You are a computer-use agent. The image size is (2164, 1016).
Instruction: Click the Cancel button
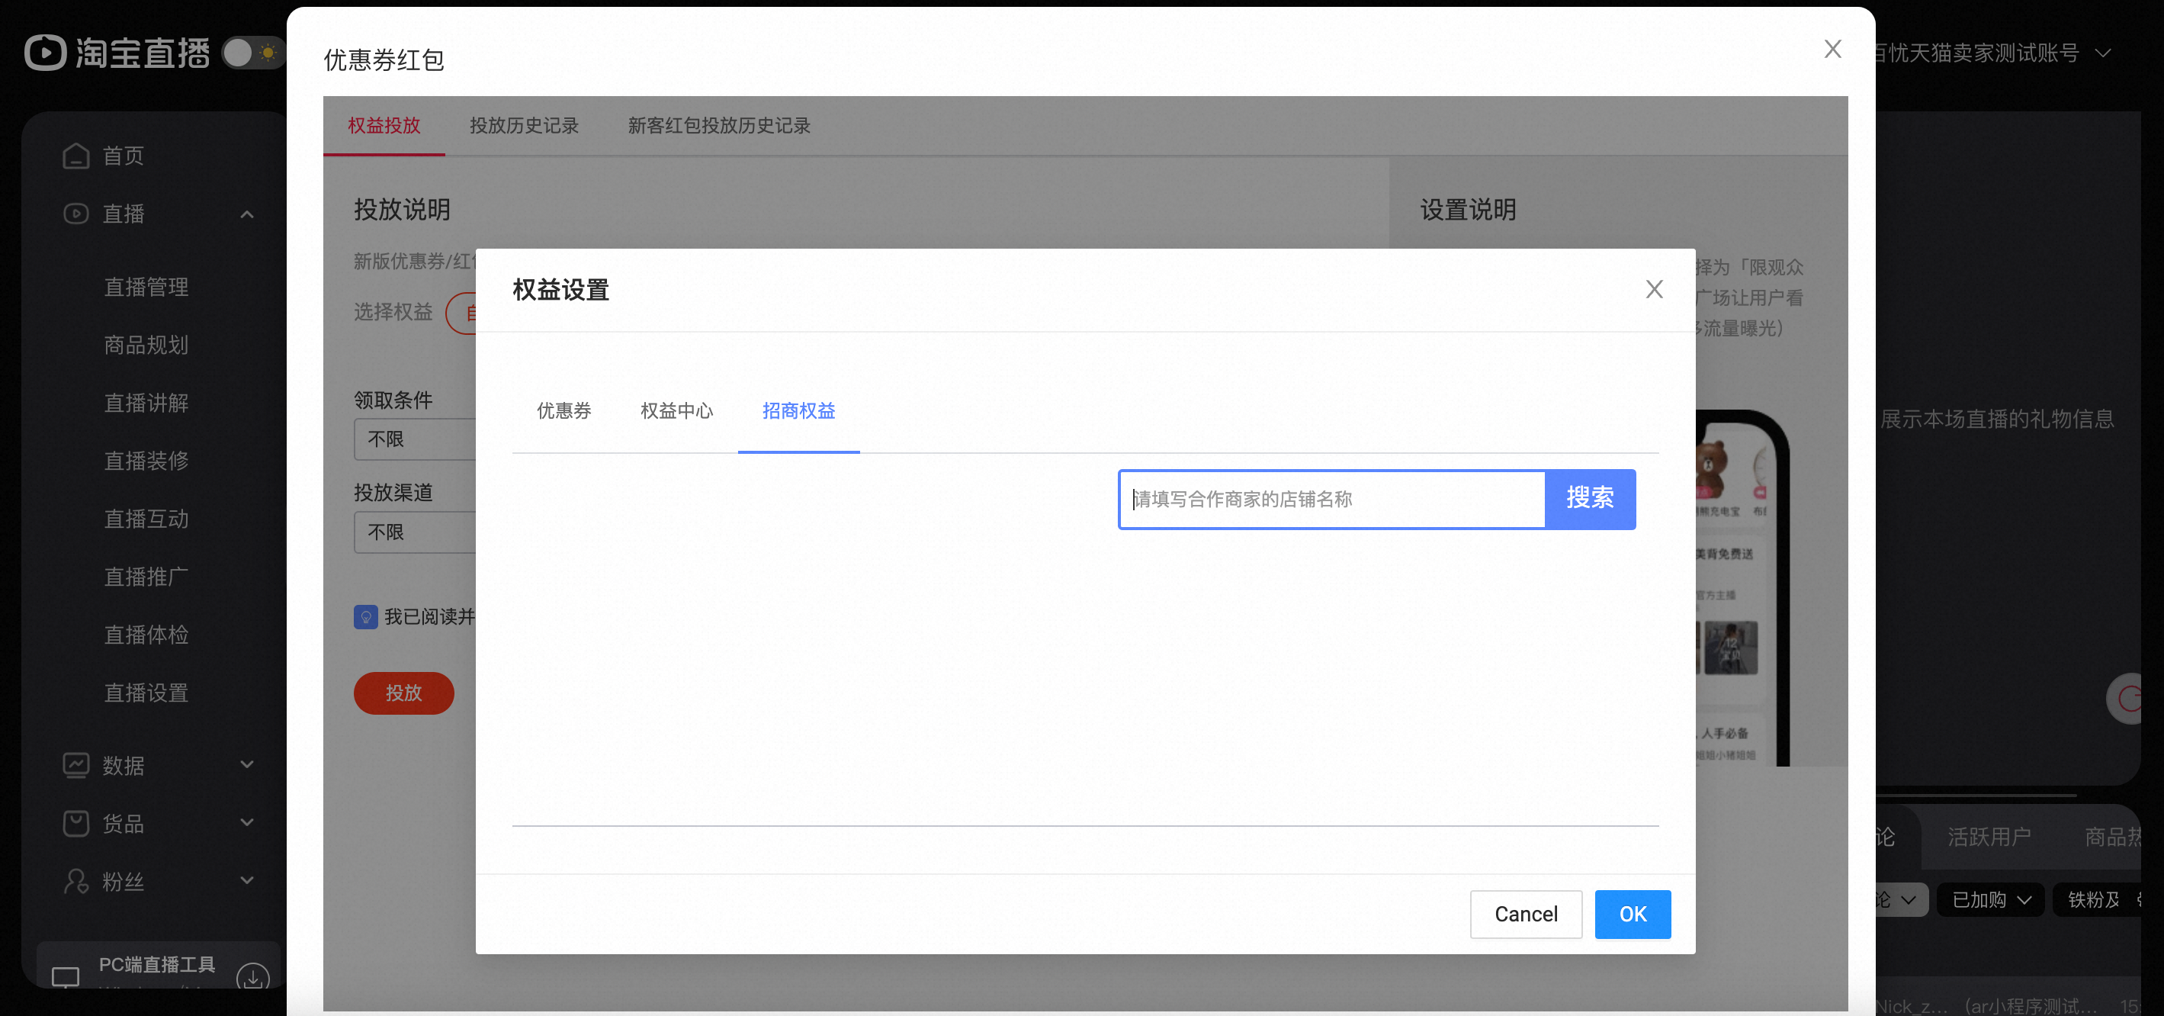[x=1526, y=915]
